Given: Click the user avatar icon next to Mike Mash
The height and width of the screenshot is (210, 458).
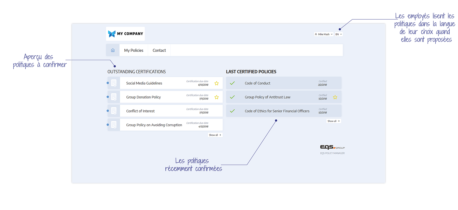Looking at the screenshot, I should coord(316,34).
